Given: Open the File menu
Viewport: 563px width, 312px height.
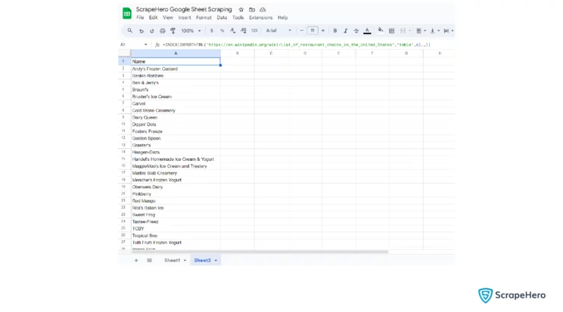Looking at the screenshot, I should (x=140, y=17).
